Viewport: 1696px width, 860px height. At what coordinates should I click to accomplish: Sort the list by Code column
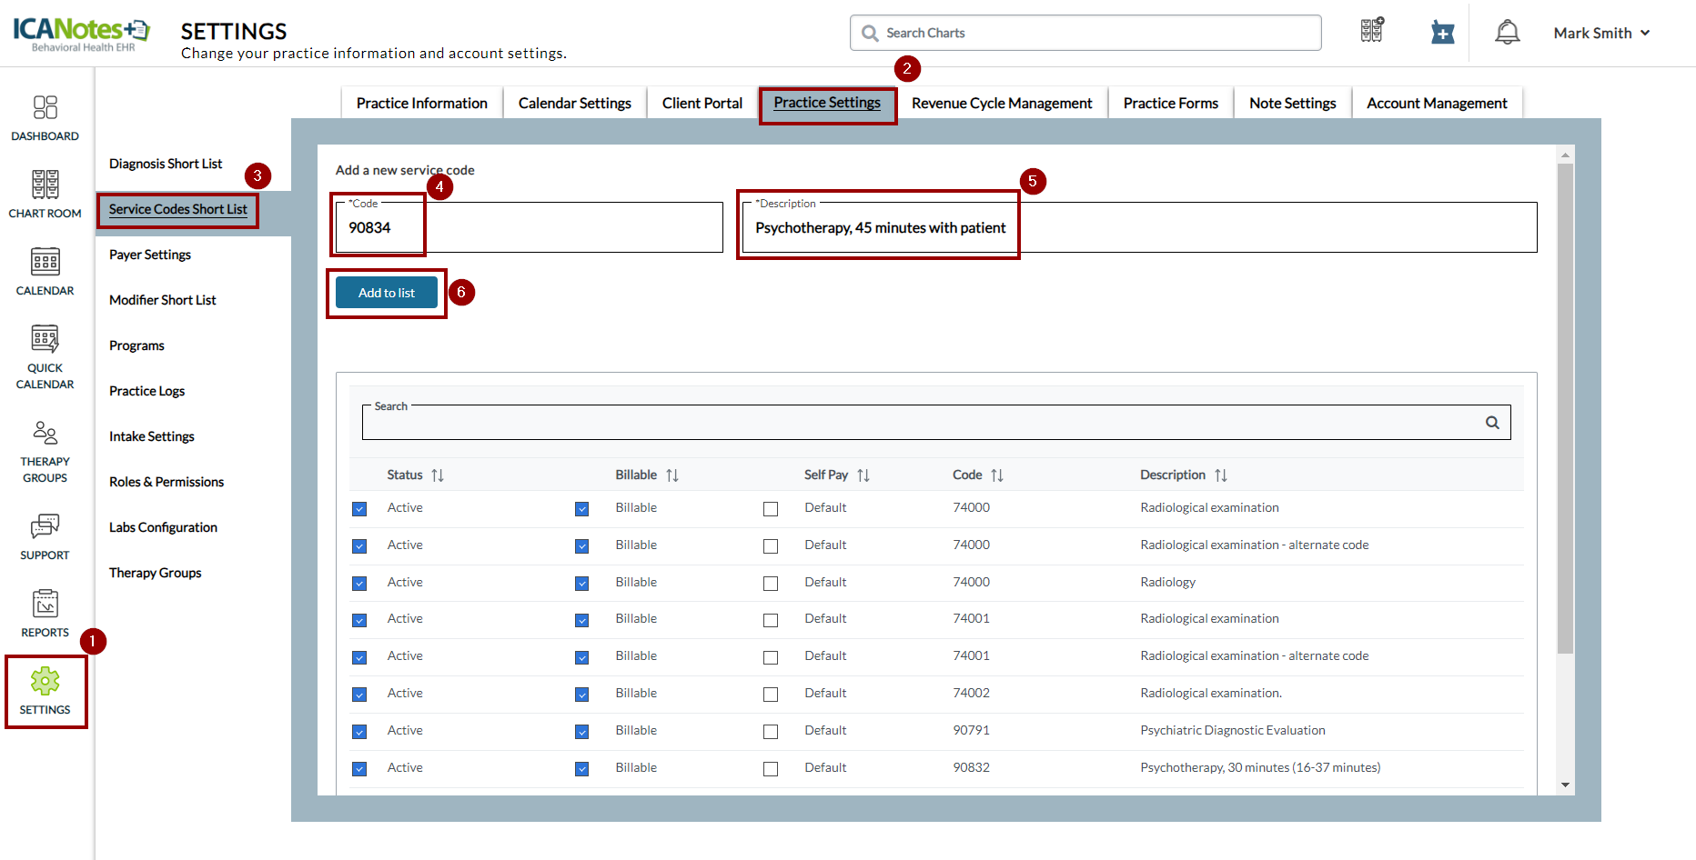pyautogui.click(x=997, y=475)
